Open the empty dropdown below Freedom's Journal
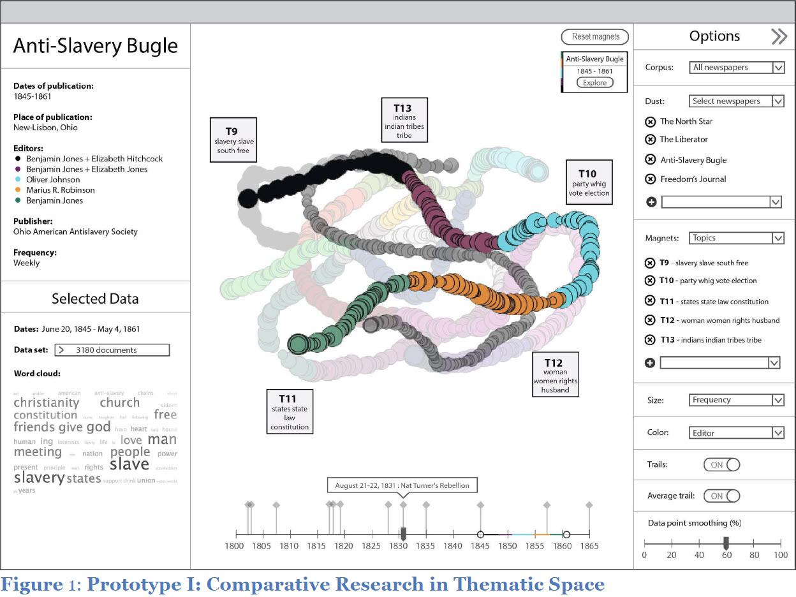 click(721, 202)
